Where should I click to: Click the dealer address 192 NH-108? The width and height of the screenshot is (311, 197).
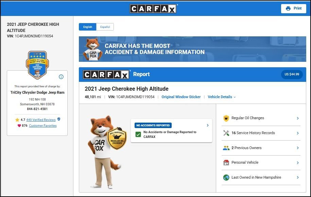point(37,99)
